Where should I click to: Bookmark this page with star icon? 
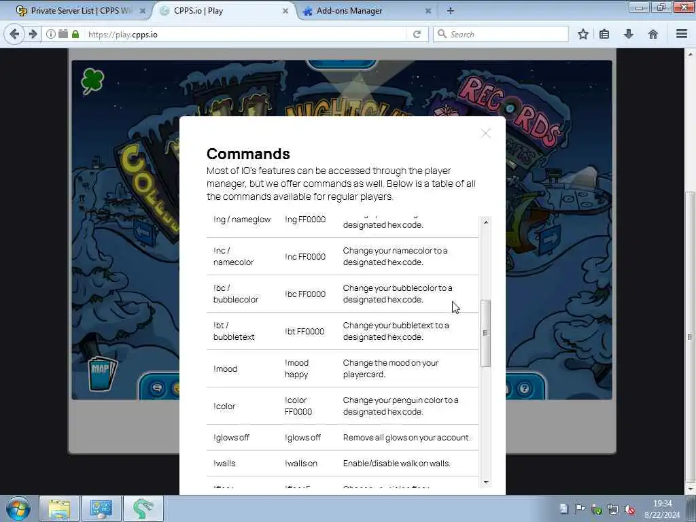[x=582, y=34]
